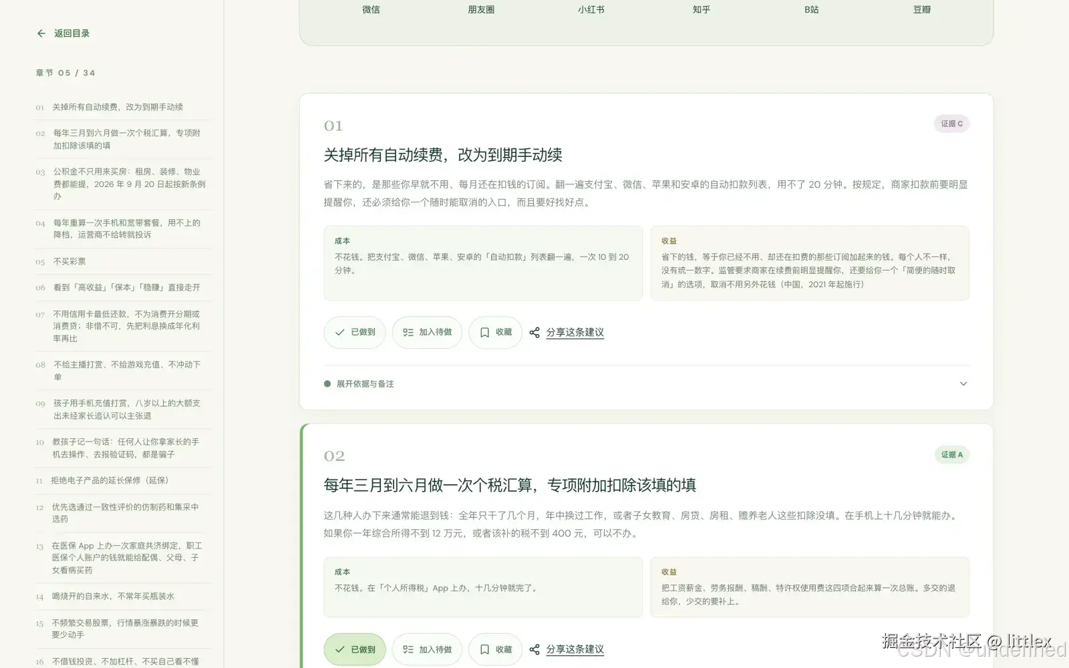Toggle 收藏 bookmark on card 01
1069x668 pixels.
click(495, 332)
